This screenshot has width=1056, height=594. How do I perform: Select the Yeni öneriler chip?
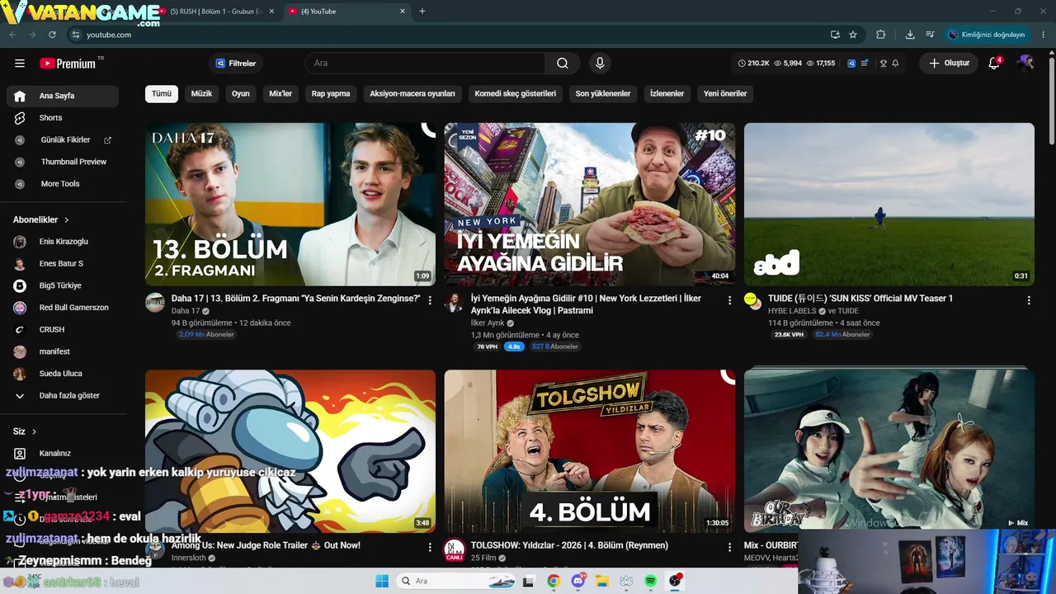tap(725, 94)
